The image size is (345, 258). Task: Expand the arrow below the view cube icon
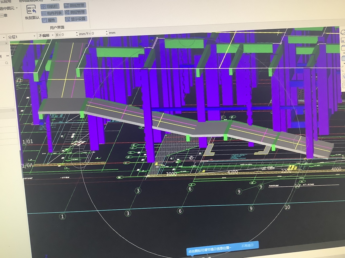(x=343, y=53)
